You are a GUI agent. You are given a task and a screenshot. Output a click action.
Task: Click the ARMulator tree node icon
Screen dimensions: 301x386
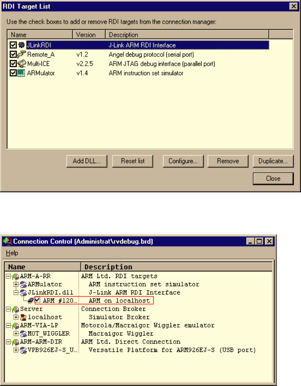23,285
